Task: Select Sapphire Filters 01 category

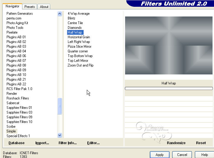Action: click(19, 108)
